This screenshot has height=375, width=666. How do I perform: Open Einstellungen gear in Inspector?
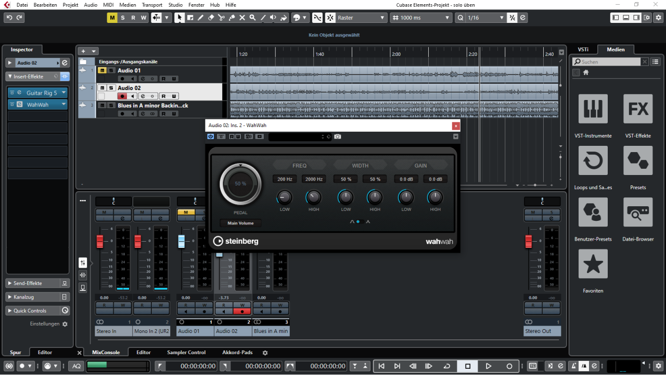(x=65, y=324)
